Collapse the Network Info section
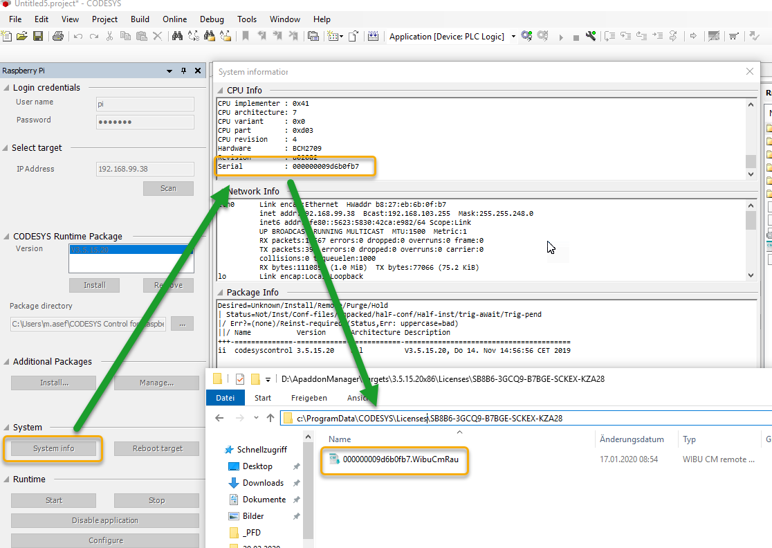The width and height of the screenshot is (772, 548). (x=220, y=191)
